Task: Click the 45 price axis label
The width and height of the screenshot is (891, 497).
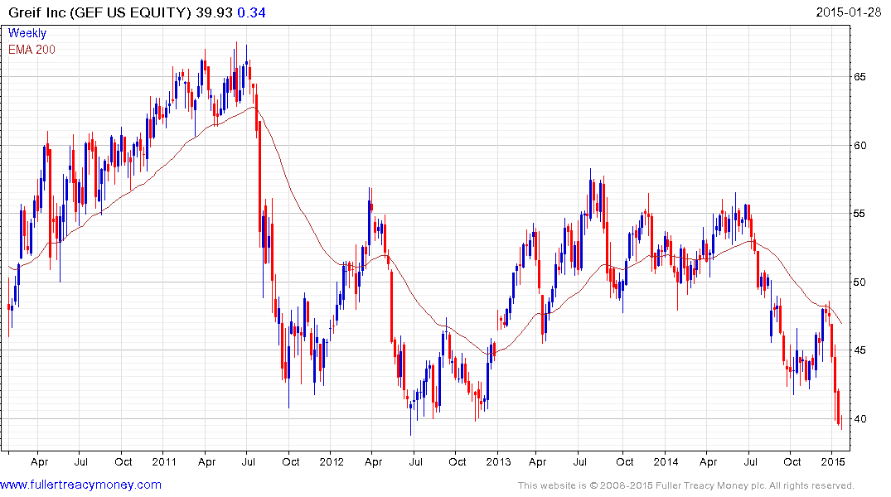Action: click(860, 350)
